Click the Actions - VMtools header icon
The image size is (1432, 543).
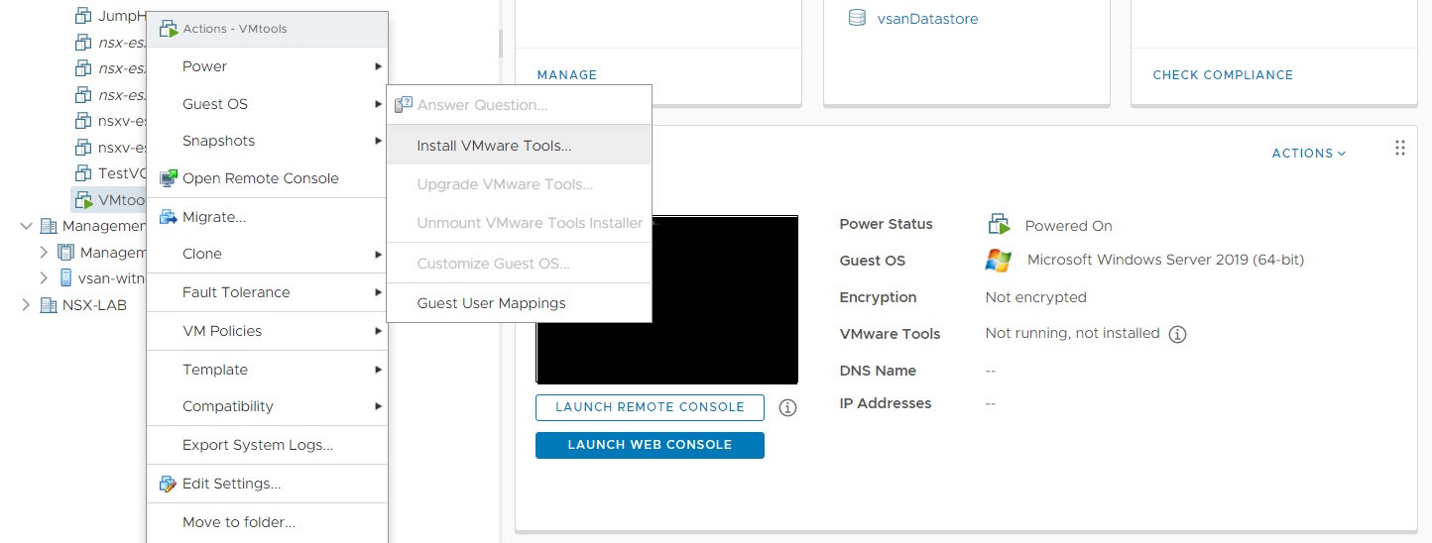click(x=168, y=29)
